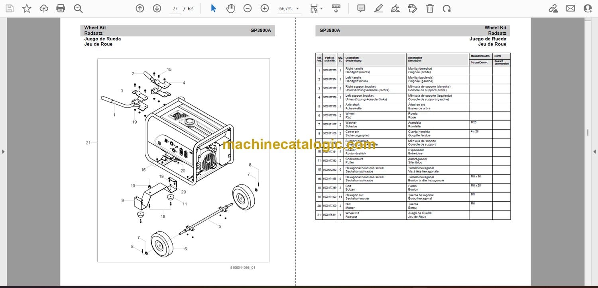
Task: Click the 'M20' measurement cell
Action: [x=474, y=123]
